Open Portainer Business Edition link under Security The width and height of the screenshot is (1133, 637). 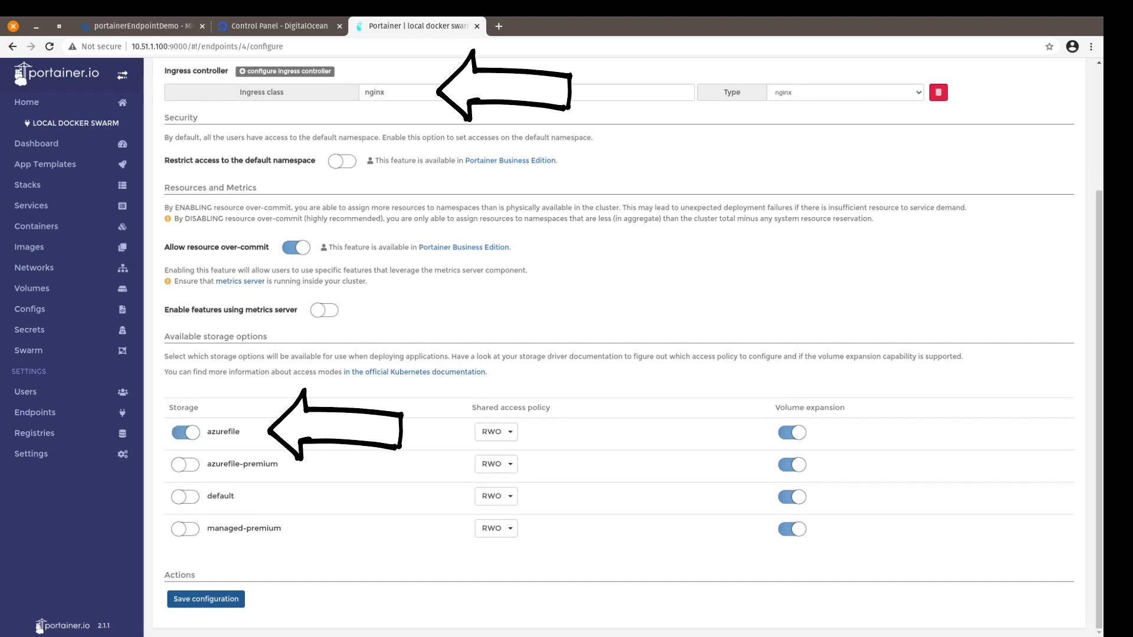(x=510, y=160)
